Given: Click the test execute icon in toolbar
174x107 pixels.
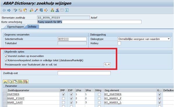Looking at the screenshot, I should click(41, 10).
